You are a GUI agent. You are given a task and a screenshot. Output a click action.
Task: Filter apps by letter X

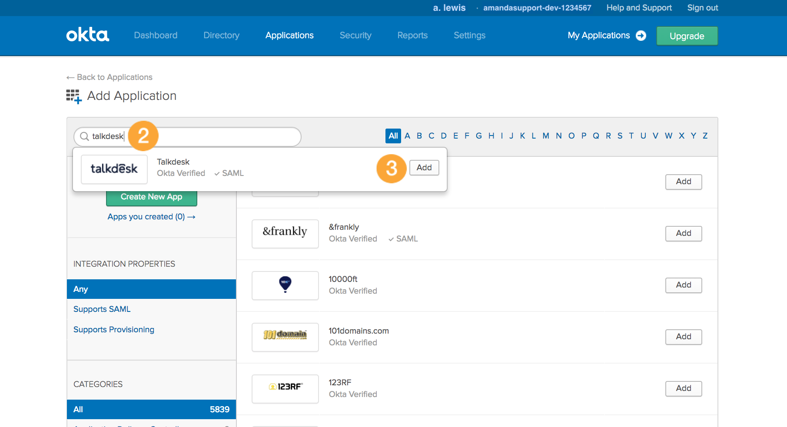(682, 136)
